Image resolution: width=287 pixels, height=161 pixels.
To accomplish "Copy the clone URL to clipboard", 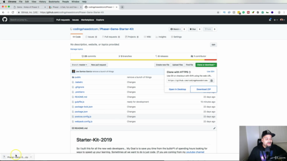I will (211, 80).
